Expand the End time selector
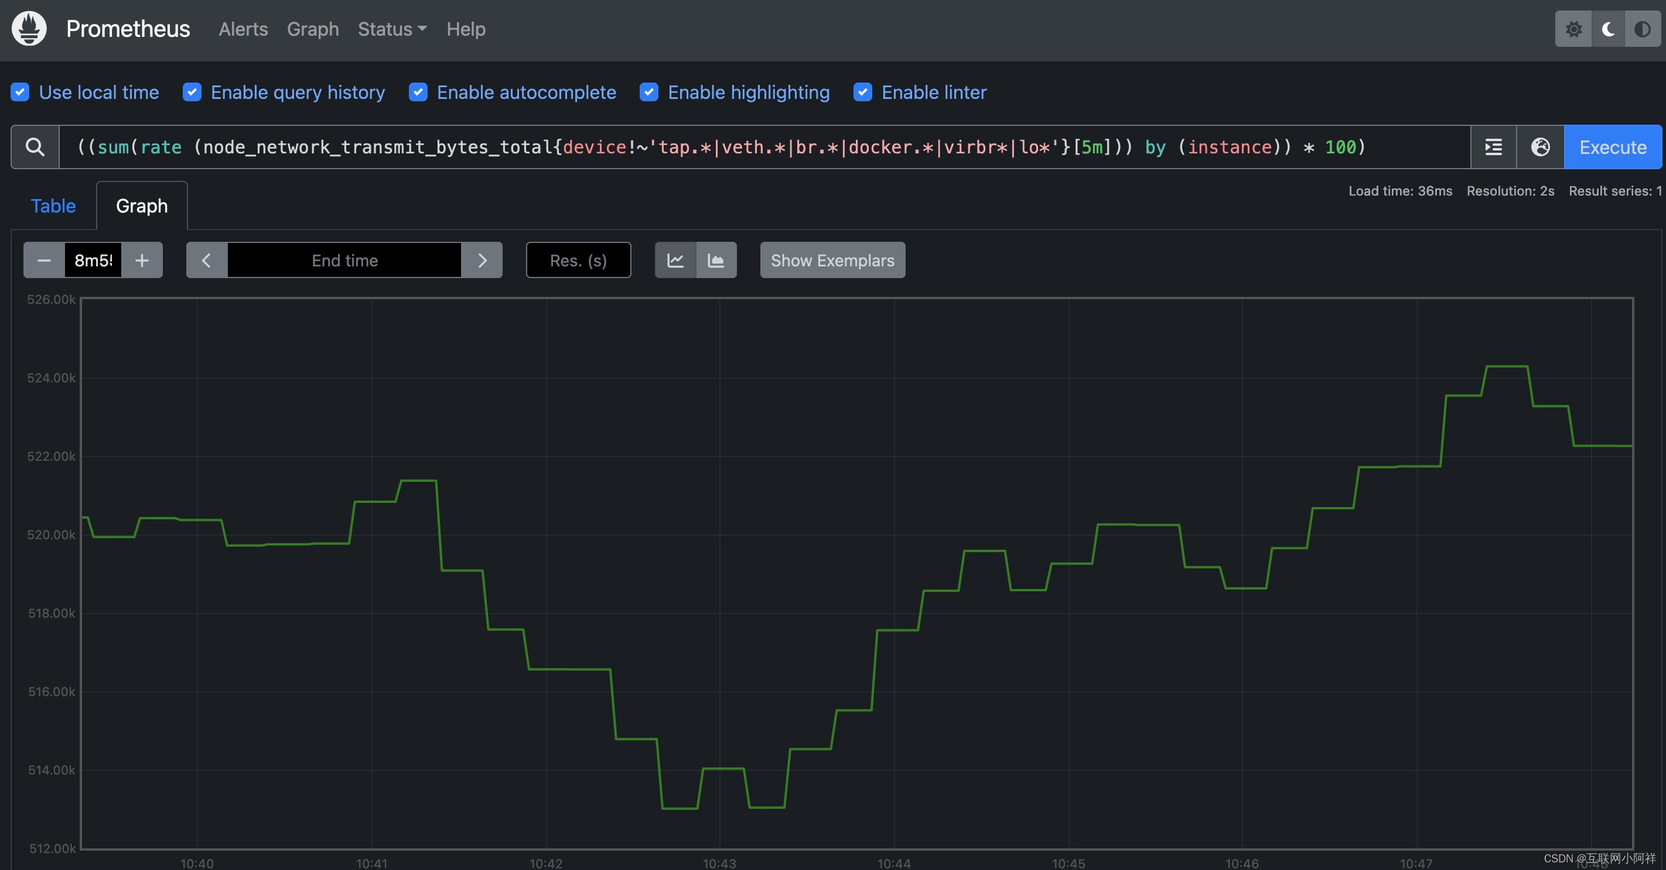This screenshot has width=1666, height=870. (344, 260)
